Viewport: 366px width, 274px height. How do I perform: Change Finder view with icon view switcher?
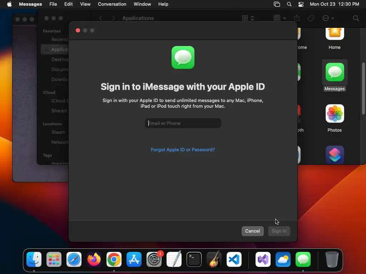click(248, 18)
